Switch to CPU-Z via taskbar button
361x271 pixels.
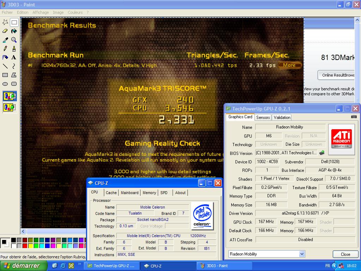click(x=167, y=266)
